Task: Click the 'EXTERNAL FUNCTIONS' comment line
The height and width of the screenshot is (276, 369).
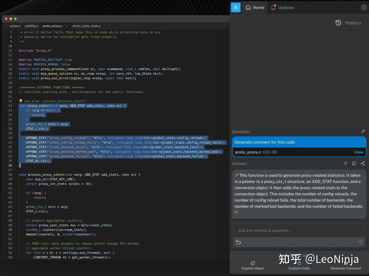Action: click(52, 87)
